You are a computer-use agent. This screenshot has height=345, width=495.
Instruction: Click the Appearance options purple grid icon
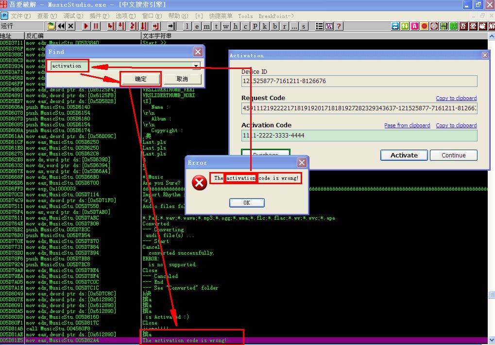[329, 26]
